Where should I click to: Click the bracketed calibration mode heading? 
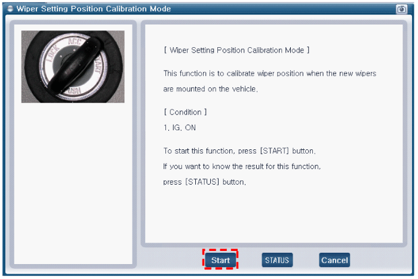tap(236, 50)
